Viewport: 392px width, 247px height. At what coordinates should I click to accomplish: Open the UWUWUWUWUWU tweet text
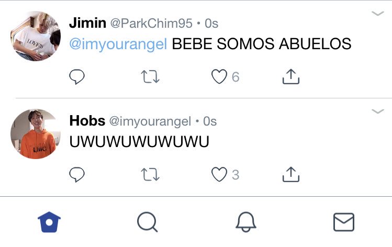point(139,142)
